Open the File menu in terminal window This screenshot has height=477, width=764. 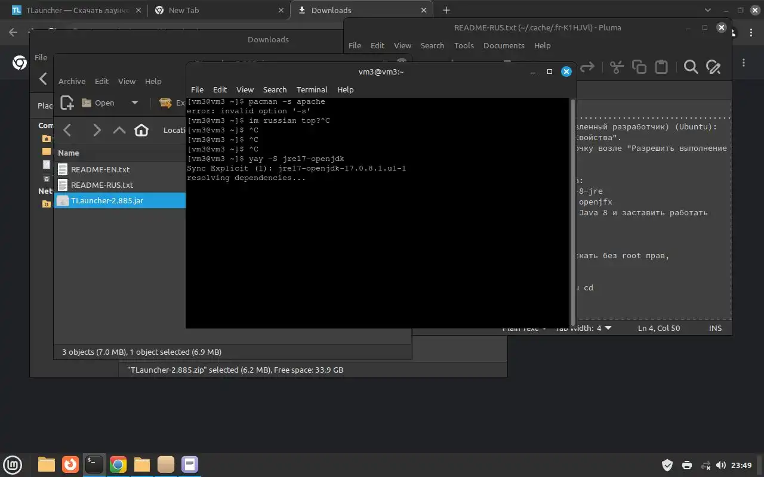pyautogui.click(x=197, y=89)
